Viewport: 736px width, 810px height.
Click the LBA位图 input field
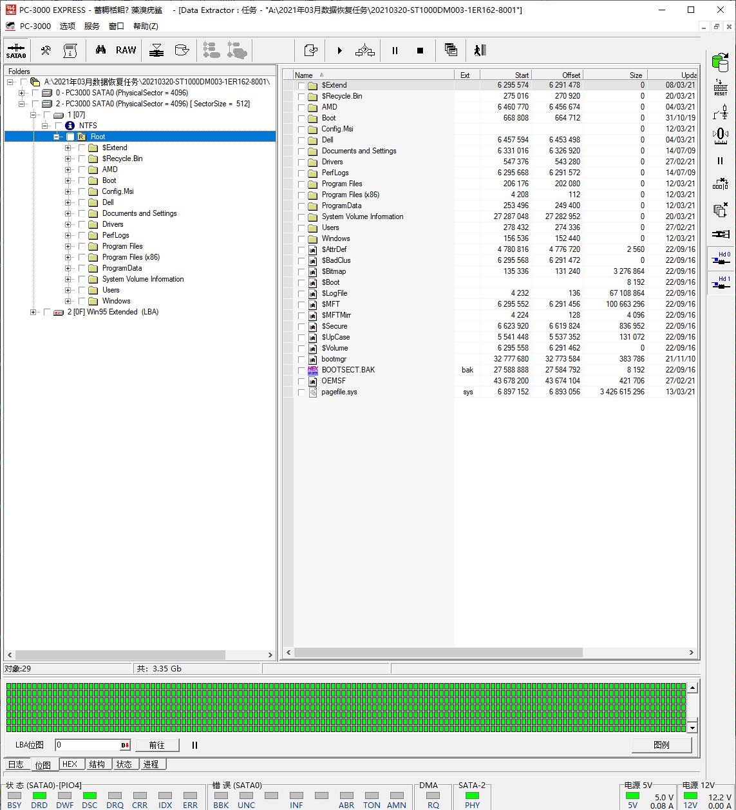pos(87,746)
